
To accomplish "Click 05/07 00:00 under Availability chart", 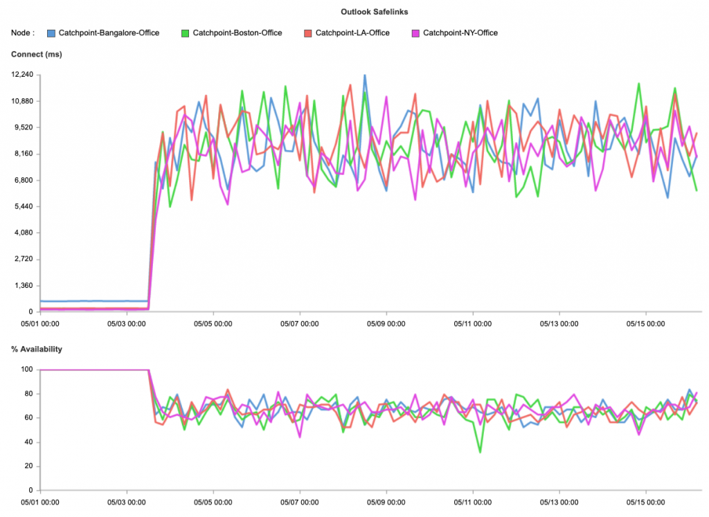I will click(299, 502).
